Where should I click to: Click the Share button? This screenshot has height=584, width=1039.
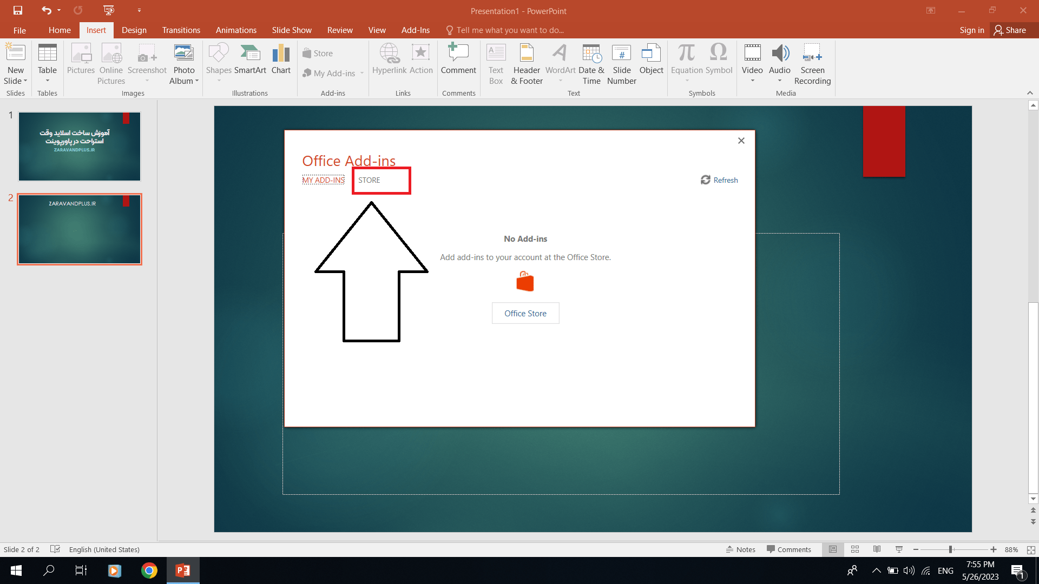tap(1010, 30)
